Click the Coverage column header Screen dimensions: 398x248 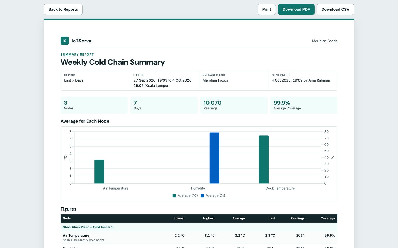pyautogui.click(x=328, y=219)
